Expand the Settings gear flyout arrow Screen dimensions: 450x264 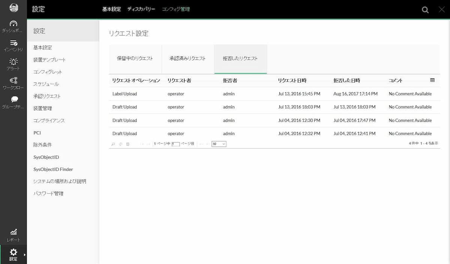pos(25,255)
